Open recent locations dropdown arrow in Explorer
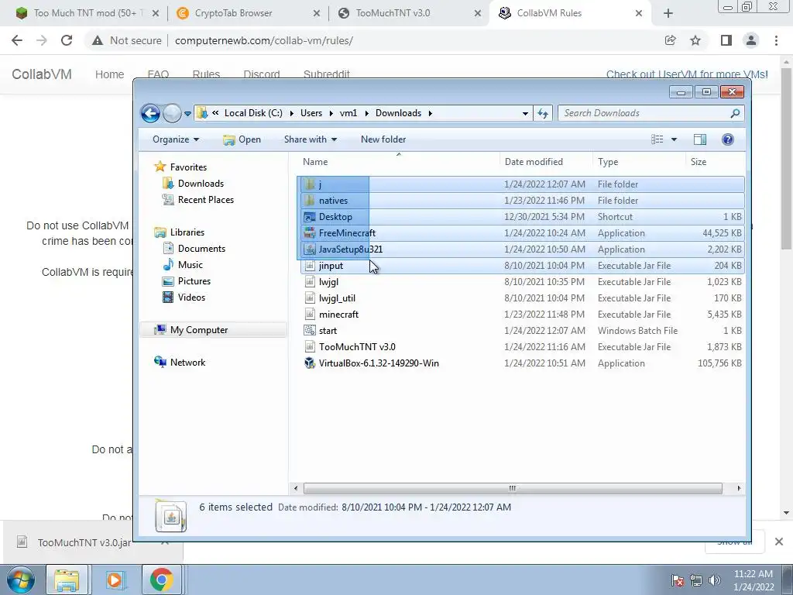Image resolution: width=793 pixels, height=595 pixels. pyautogui.click(x=187, y=114)
